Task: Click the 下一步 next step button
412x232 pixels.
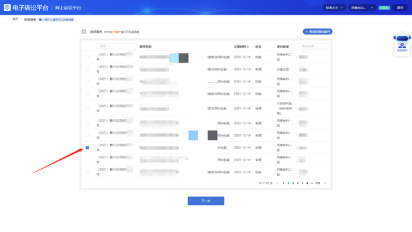Action: pos(206,200)
